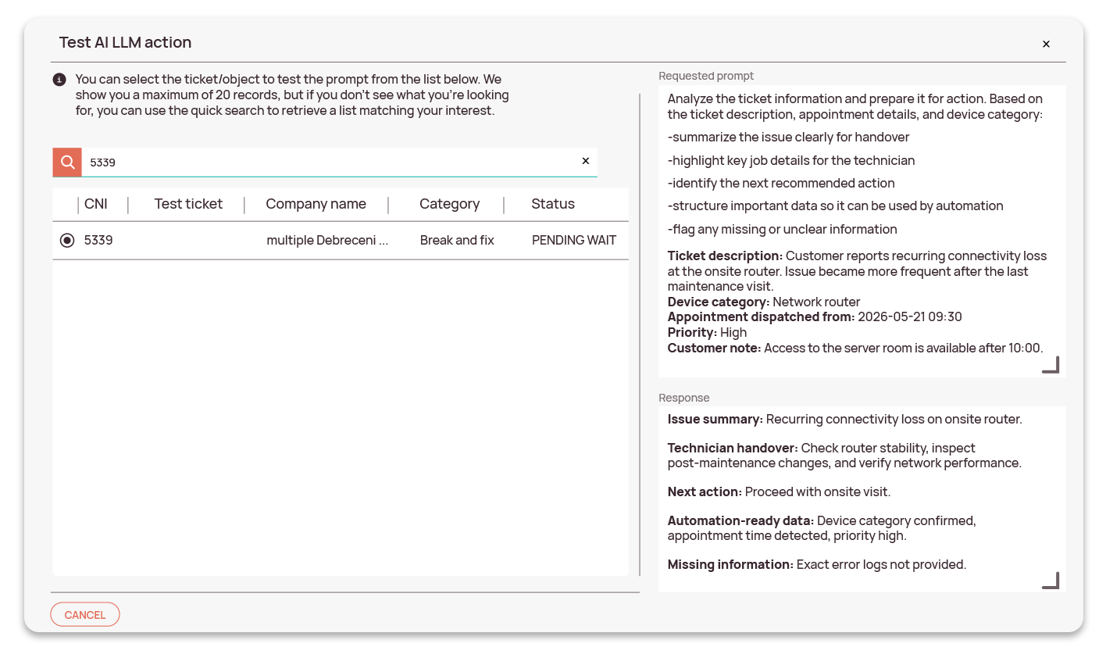Select the radio button for ticket 5339
Screen dimensions: 1106x647
[x=67, y=241]
